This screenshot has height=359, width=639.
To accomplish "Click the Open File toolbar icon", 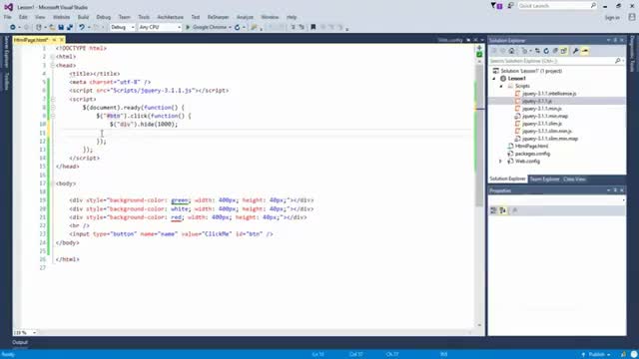I will 52,27.
